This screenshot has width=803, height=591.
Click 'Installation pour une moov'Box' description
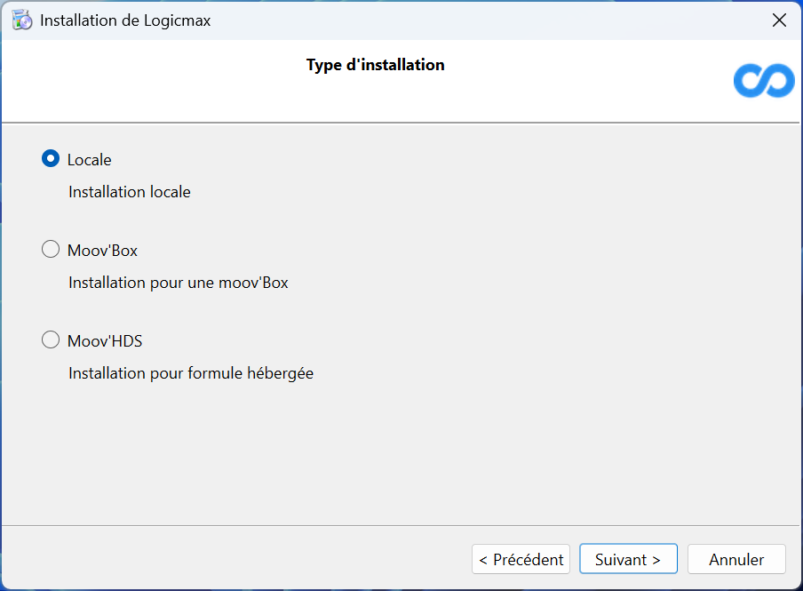click(179, 283)
